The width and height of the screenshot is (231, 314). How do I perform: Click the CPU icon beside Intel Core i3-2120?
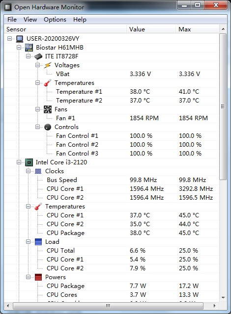point(29,162)
